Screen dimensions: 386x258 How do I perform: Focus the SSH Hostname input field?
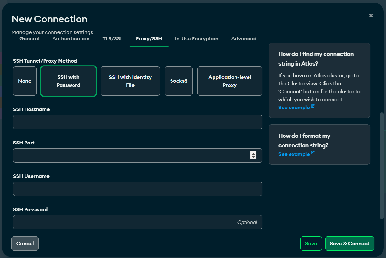(137, 122)
